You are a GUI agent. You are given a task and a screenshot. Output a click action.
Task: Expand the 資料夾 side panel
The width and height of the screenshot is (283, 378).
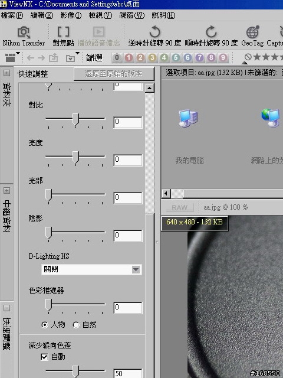6,73
